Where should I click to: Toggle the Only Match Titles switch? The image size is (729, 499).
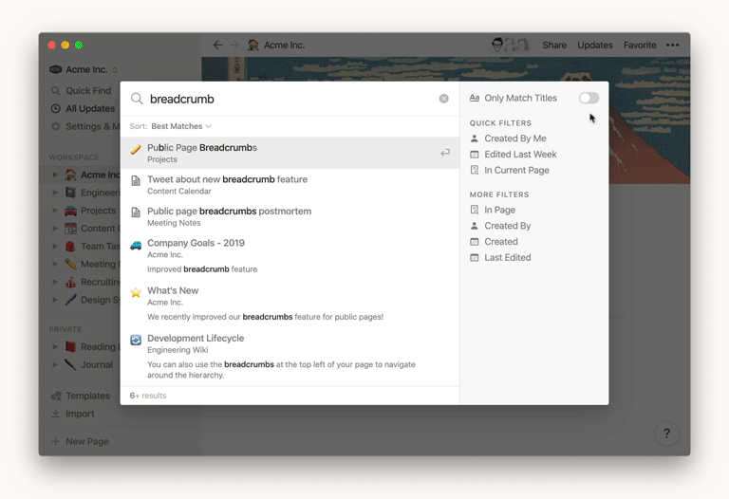tap(589, 98)
